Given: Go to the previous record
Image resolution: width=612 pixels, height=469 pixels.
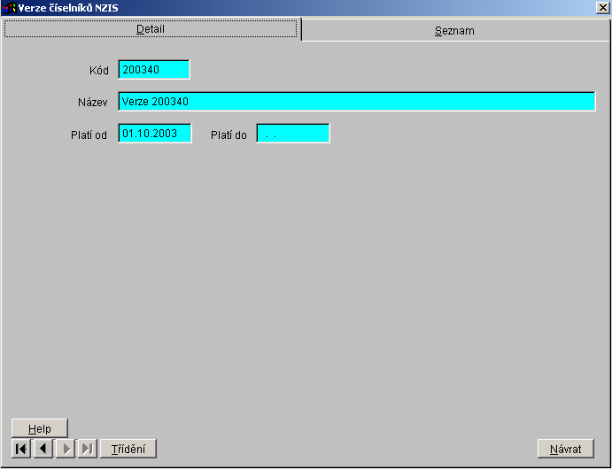Looking at the screenshot, I should pyautogui.click(x=43, y=449).
